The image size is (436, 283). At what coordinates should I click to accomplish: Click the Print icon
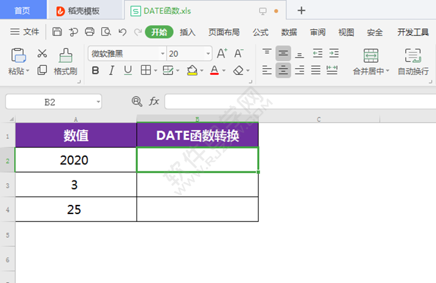90,32
